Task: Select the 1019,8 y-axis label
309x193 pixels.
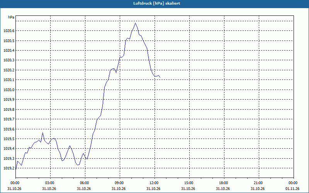Action: 9,109
